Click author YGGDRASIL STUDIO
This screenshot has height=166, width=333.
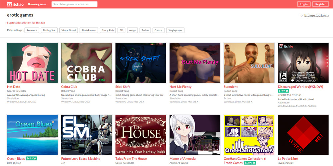click(x=289, y=95)
